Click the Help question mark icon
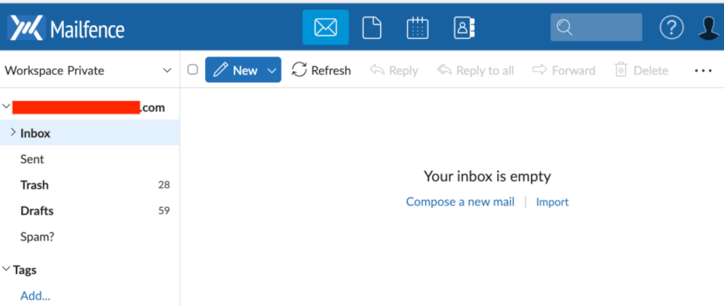Image resolution: width=724 pixels, height=306 pixels. coord(671,28)
